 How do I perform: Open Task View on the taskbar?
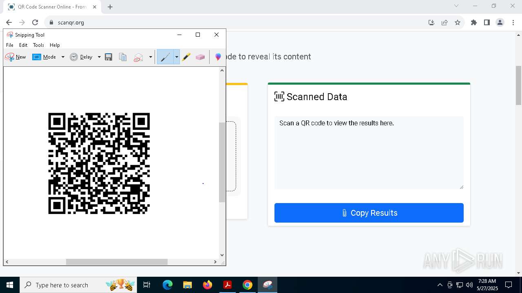147,285
